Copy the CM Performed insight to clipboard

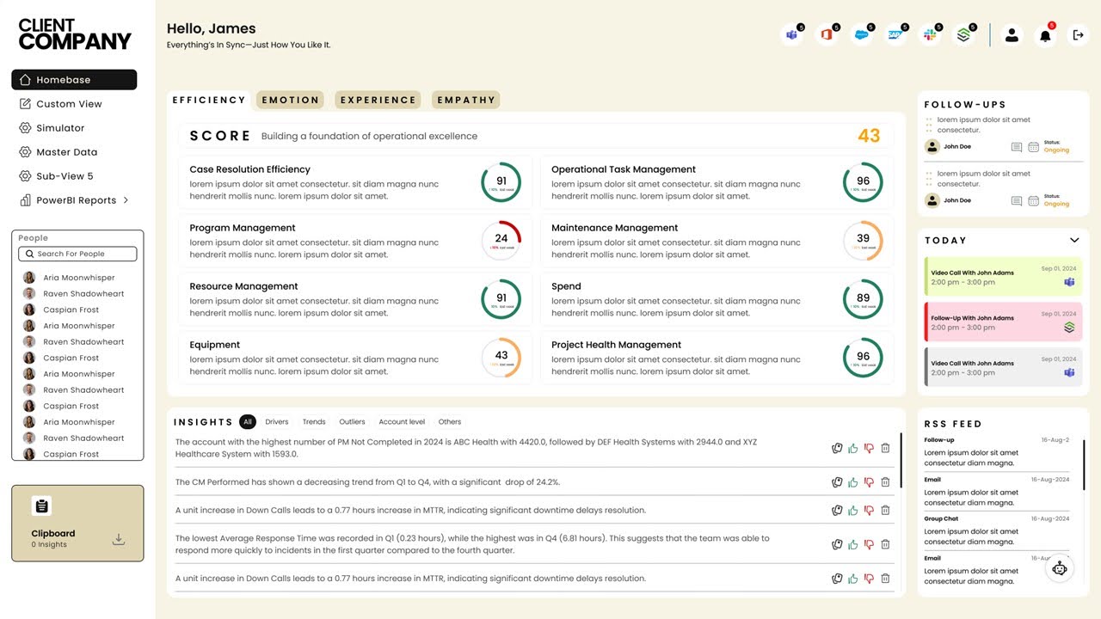point(837,482)
